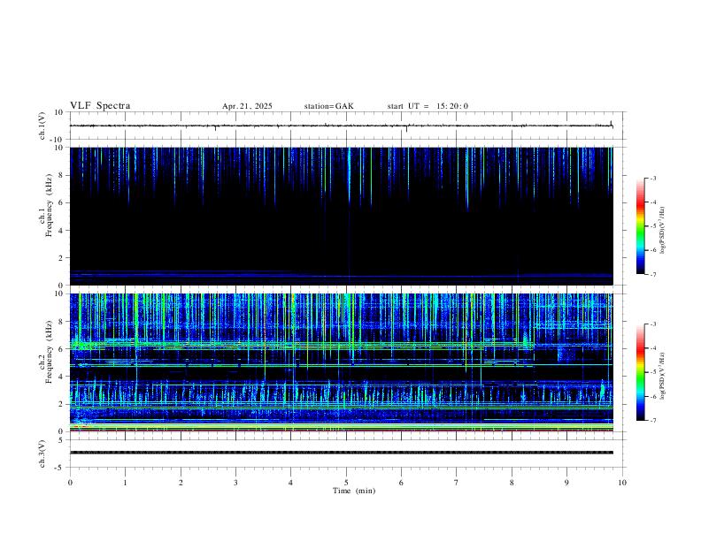Click the "2" kHz tick on ch.2 spectrogram
701x541 pixels.
click(62, 404)
